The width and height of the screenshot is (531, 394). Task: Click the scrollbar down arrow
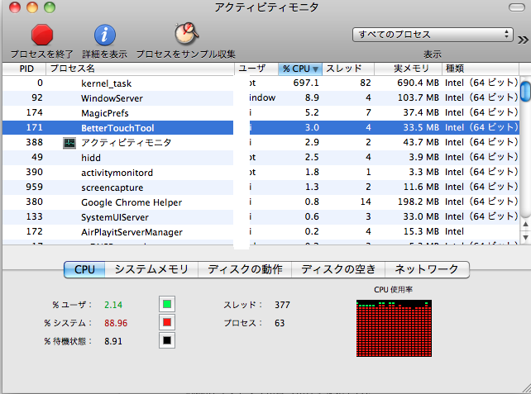pos(525,238)
